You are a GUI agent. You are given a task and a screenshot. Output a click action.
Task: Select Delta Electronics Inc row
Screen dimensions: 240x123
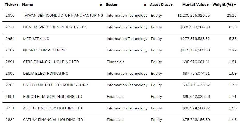121,73
